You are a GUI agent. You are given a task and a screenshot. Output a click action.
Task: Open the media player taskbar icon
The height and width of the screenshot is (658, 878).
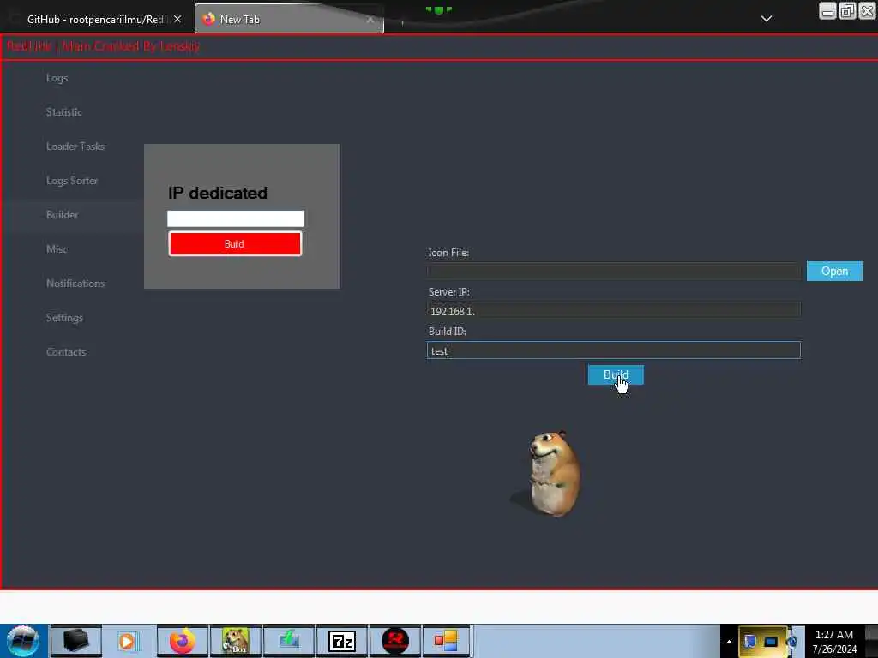coord(128,641)
